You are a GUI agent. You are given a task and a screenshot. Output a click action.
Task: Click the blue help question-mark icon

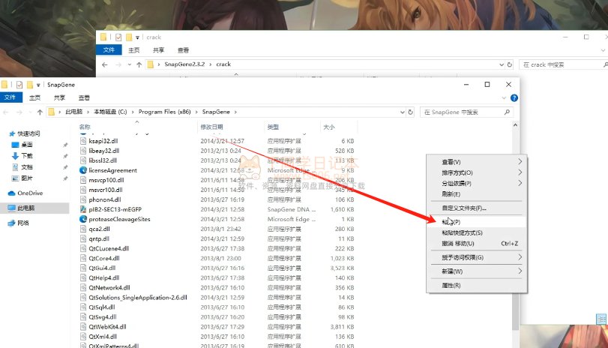point(514,97)
